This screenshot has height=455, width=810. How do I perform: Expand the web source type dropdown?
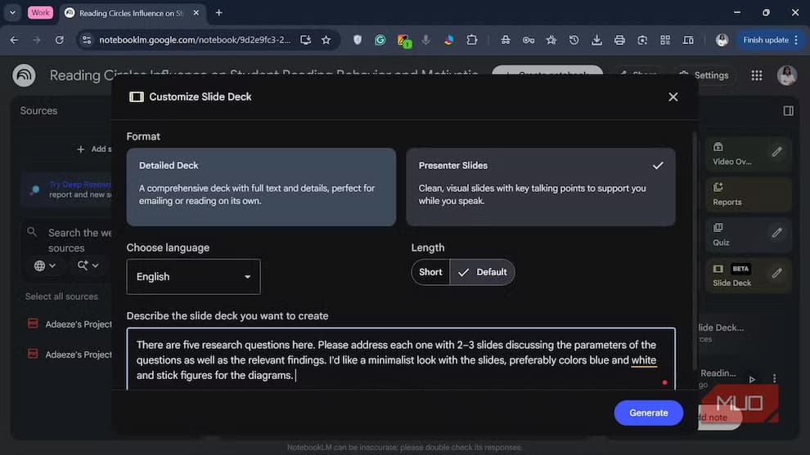(x=45, y=265)
